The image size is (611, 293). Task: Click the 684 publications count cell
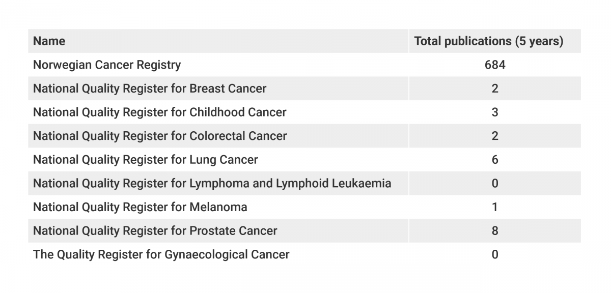(495, 65)
